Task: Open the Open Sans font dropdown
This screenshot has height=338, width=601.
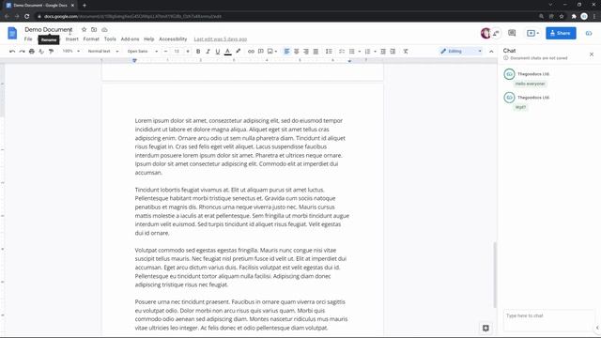Action: [142, 52]
